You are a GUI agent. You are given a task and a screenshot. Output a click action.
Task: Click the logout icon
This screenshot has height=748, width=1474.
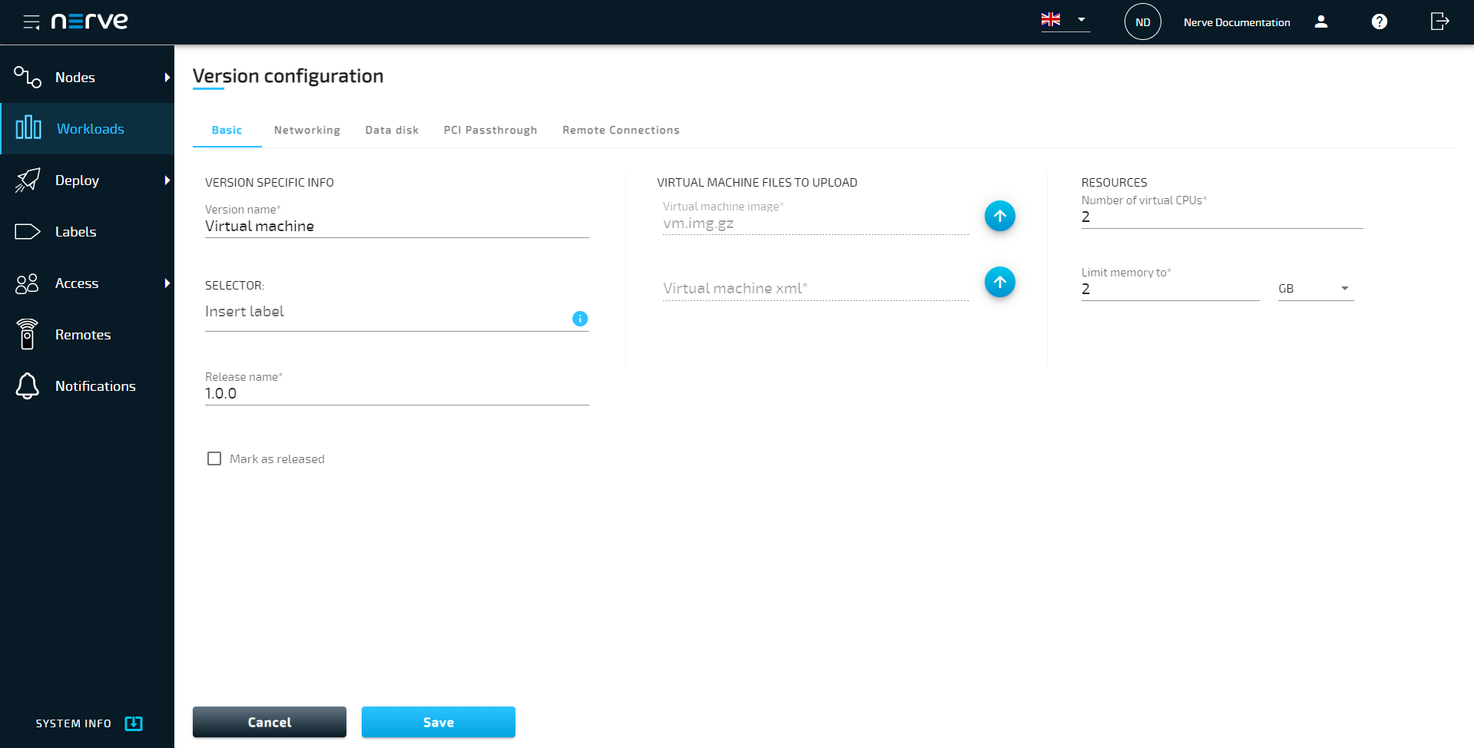1439,22
